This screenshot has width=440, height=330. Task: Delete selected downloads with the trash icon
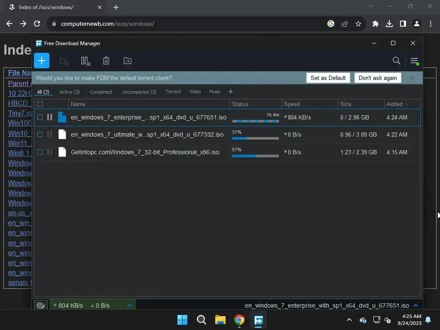coord(106,61)
